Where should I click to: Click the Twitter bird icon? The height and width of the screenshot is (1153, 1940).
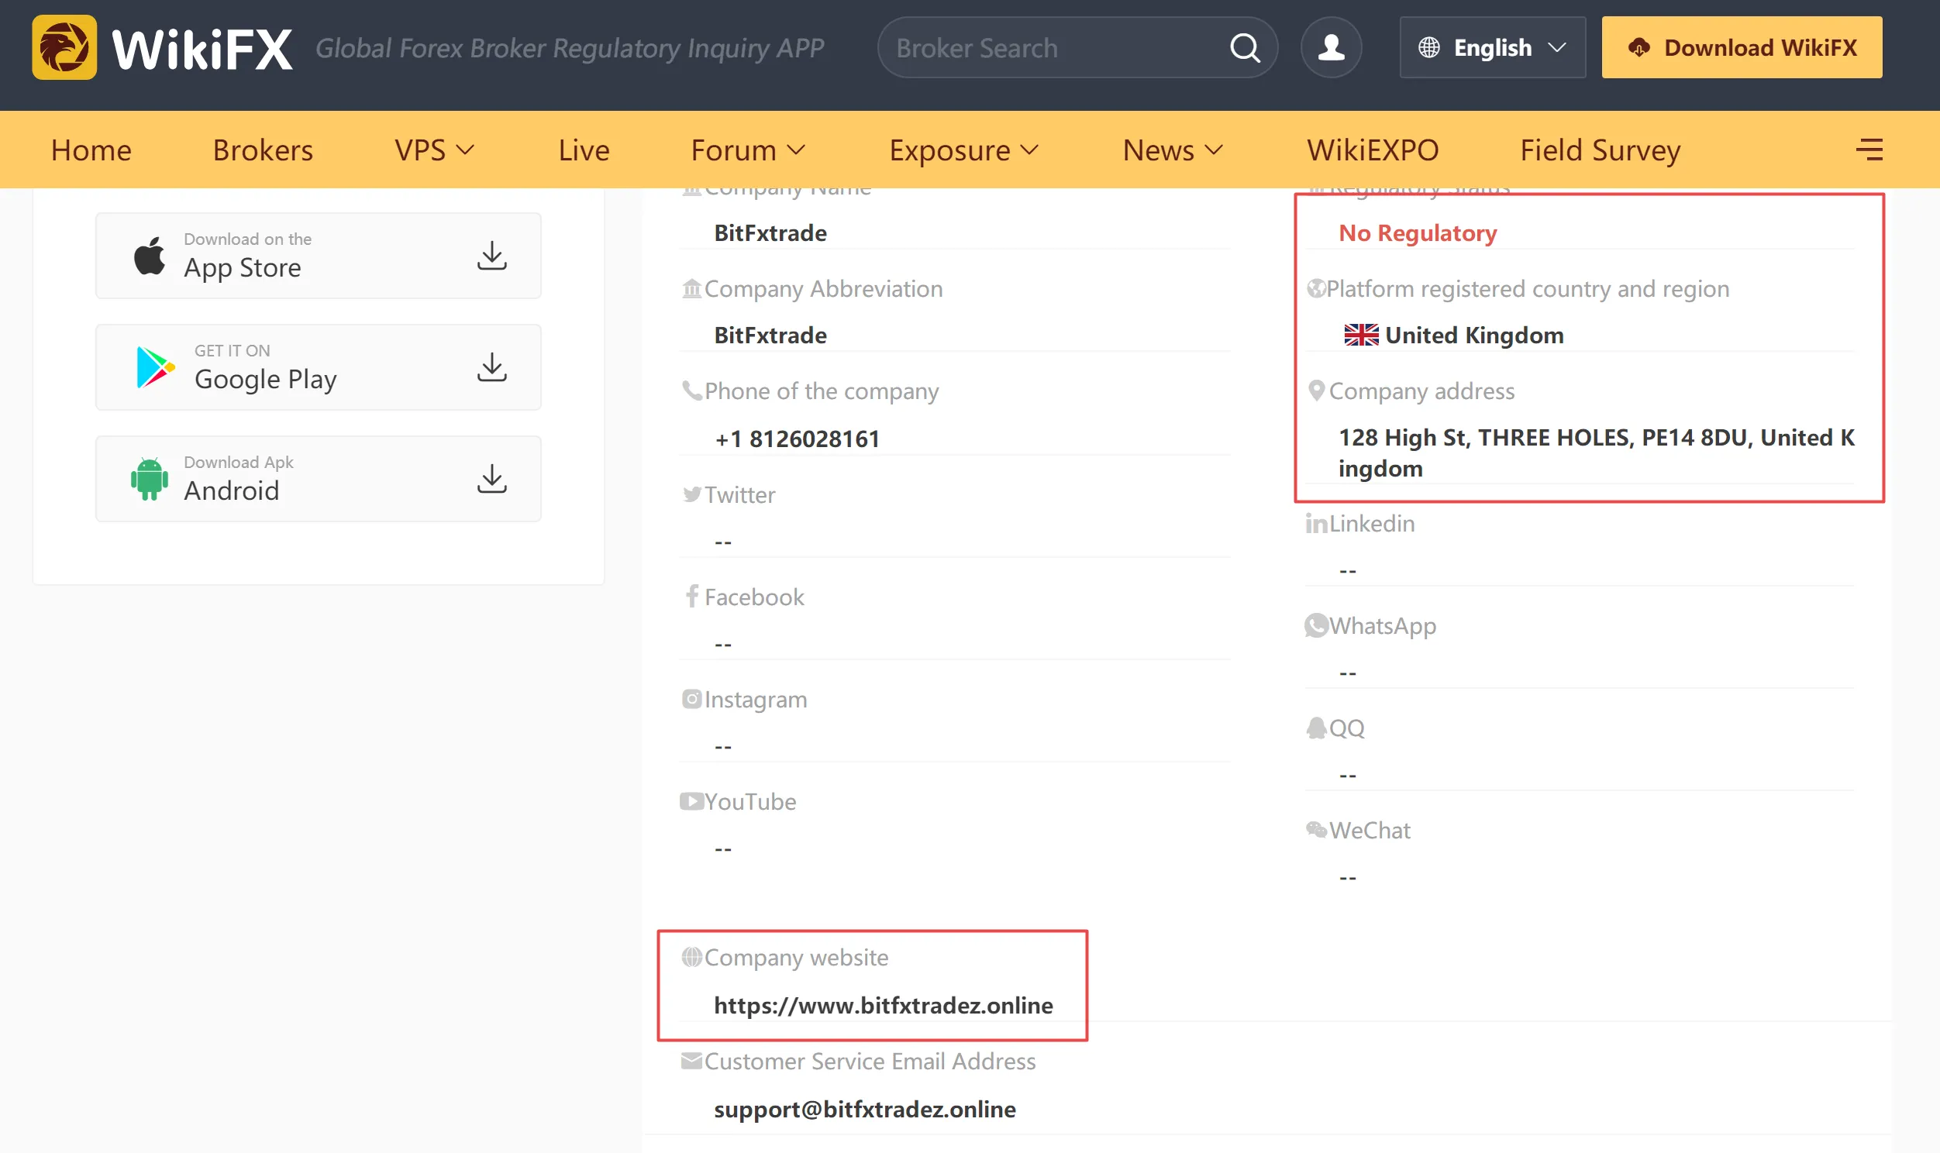(691, 494)
